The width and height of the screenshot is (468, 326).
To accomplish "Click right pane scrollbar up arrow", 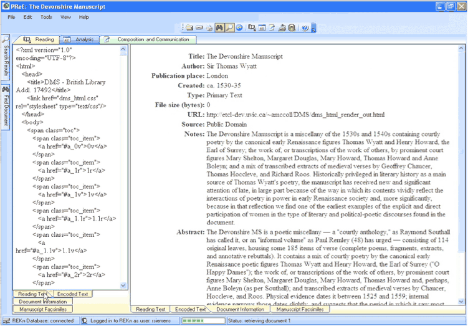I will (x=461, y=49).
